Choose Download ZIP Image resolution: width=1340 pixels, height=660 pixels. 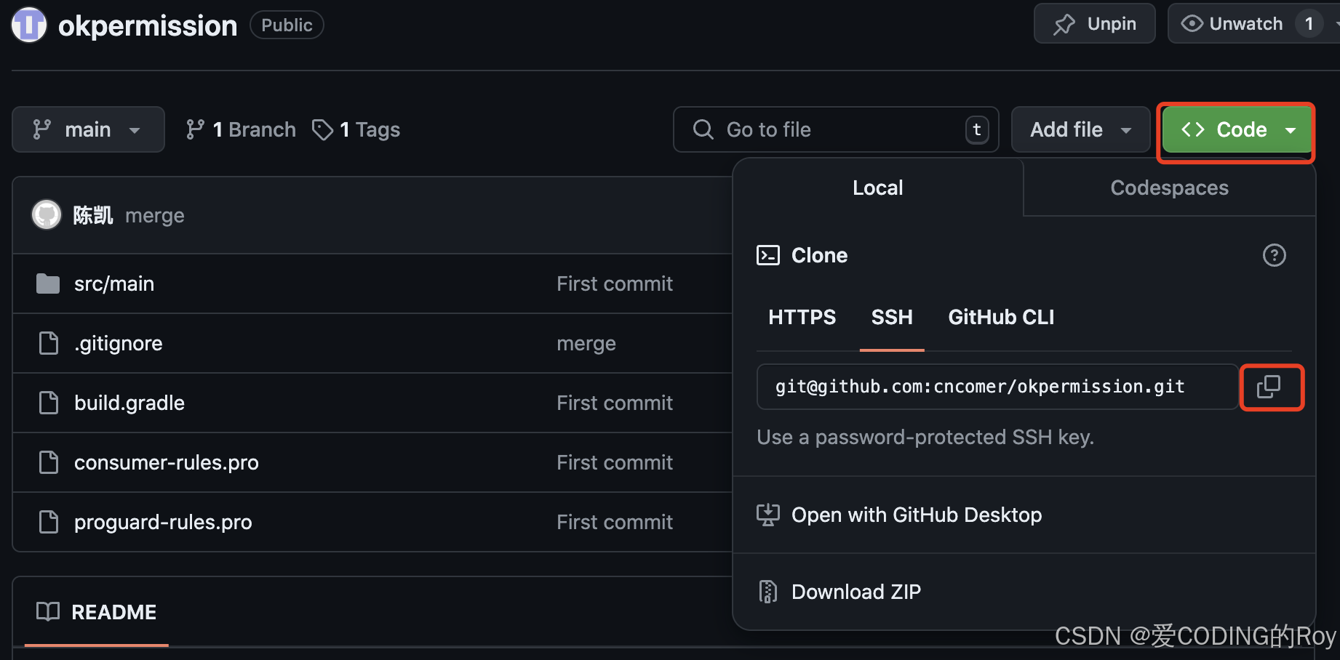[856, 592]
